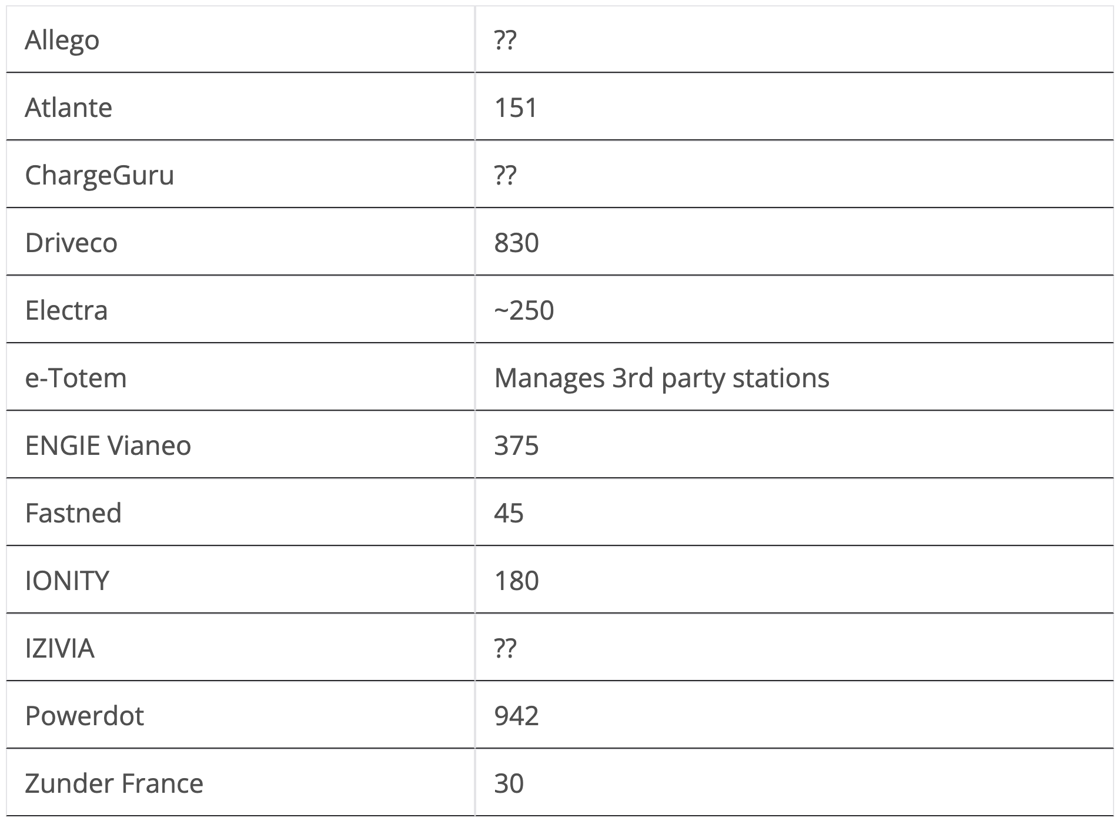Image resolution: width=1120 pixels, height=821 pixels.
Task: Click the ChargeGuru table cell
Action: (240, 175)
